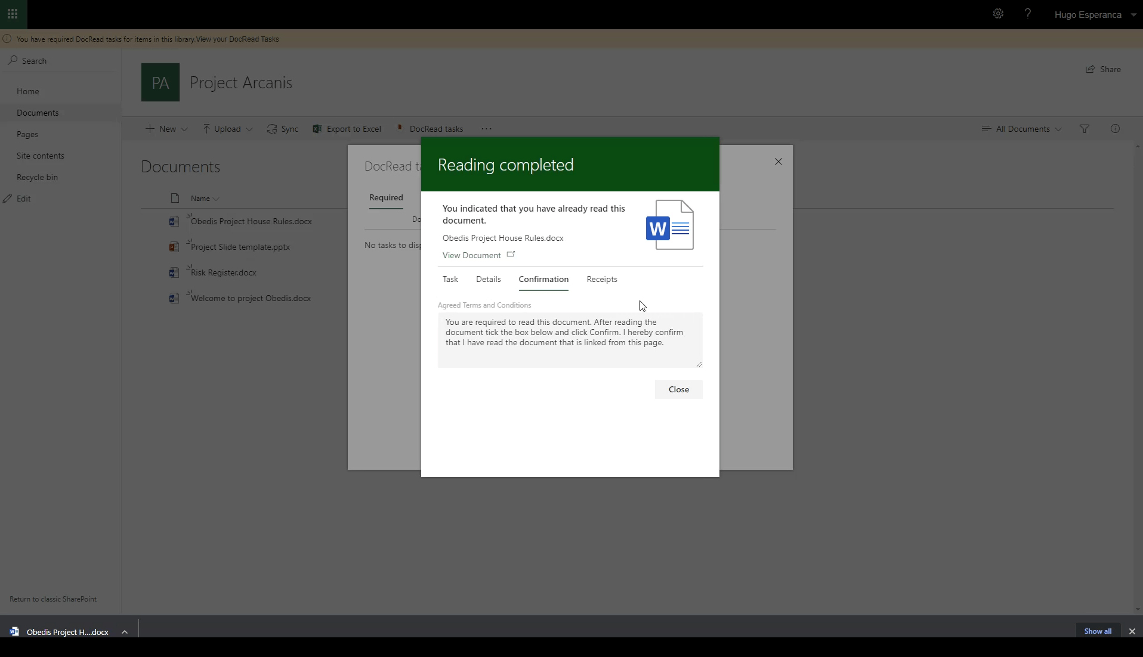1143x657 pixels.
Task: Click the Agreed Terms and Conditions text box
Action: tap(570, 340)
